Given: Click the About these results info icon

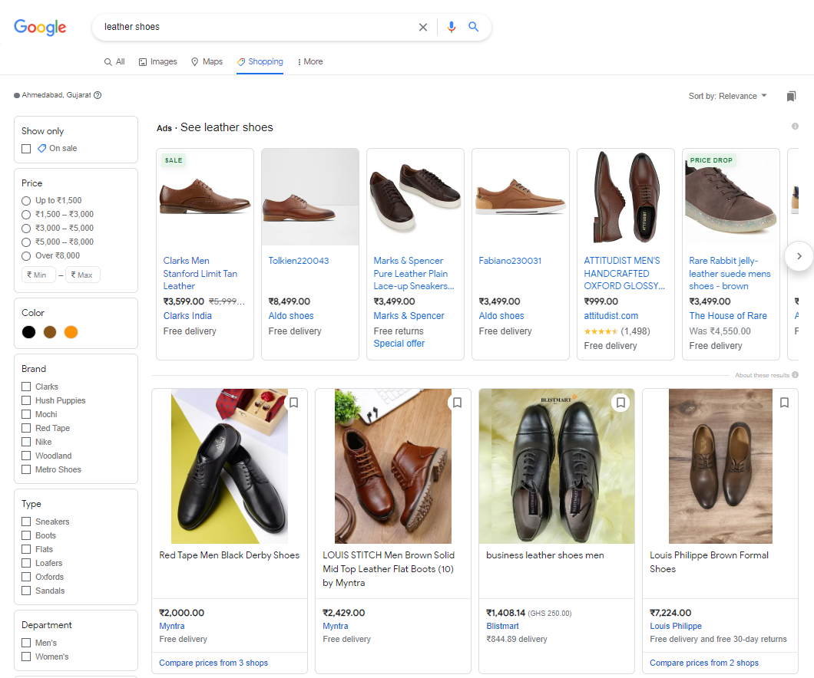Looking at the screenshot, I should tap(796, 375).
